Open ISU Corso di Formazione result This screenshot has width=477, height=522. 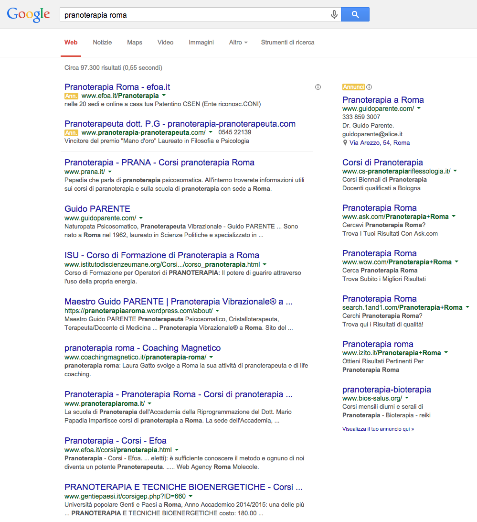[x=162, y=255]
